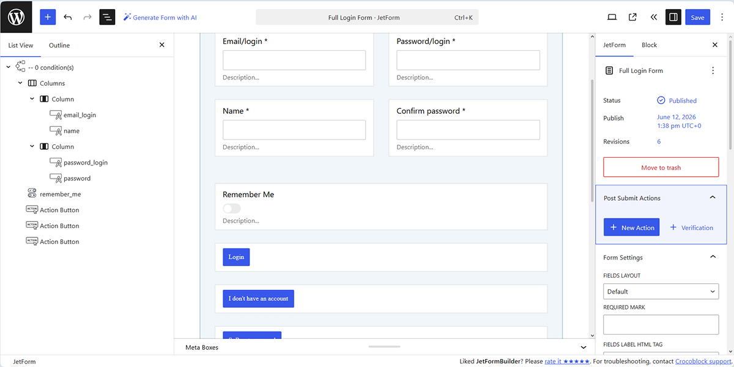Switch to the List View tab

coord(21,45)
